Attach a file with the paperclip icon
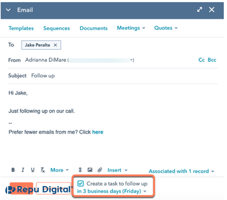Screen dimensions: 227x200 pos(100,170)
